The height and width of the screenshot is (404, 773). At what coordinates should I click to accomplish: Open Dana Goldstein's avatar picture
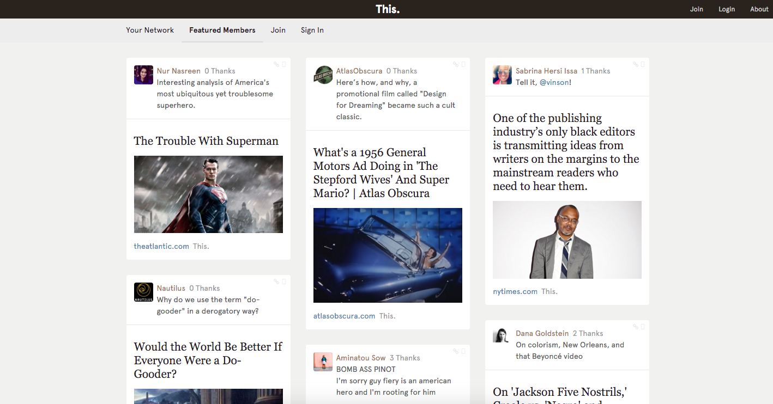coord(502,335)
